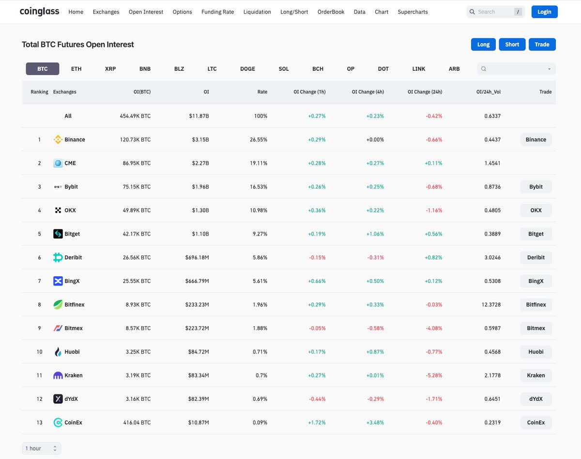Viewport: 581px width, 459px height.
Task: Switch to the OP coin tab
Action: [x=351, y=69]
